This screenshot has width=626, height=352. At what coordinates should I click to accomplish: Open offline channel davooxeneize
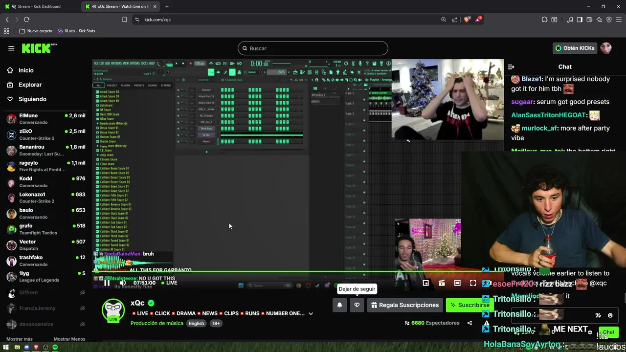[46, 324]
